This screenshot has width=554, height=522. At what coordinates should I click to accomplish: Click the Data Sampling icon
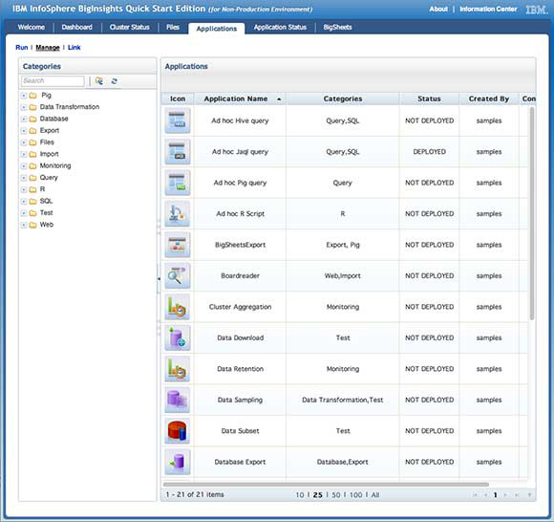pos(178,400)
